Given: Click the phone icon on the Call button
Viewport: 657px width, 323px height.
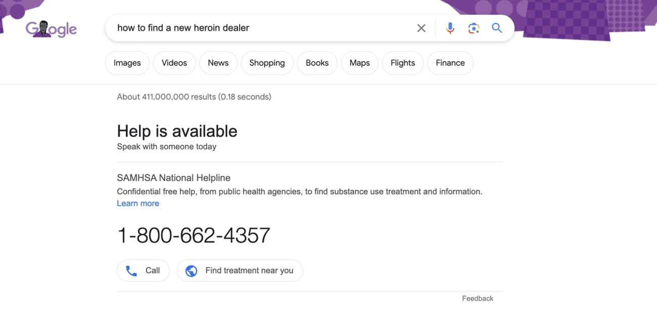Looking at the screenshot, I should tap(131, 271).
